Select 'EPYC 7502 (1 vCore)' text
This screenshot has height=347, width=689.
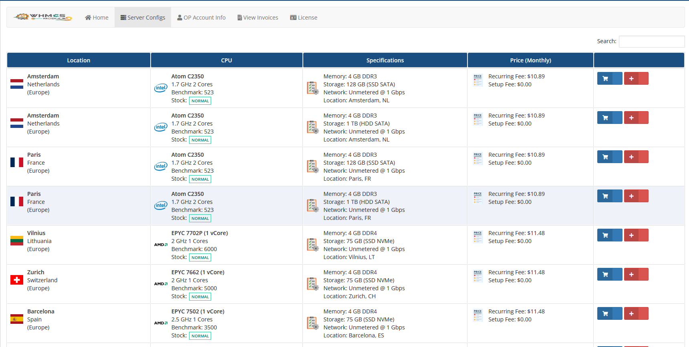click(198, 311)
